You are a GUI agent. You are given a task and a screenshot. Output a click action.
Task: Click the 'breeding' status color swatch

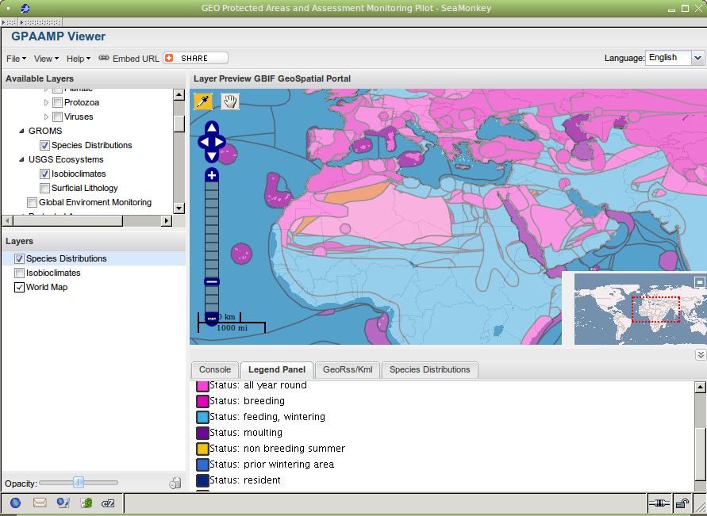tap(202, 401)
